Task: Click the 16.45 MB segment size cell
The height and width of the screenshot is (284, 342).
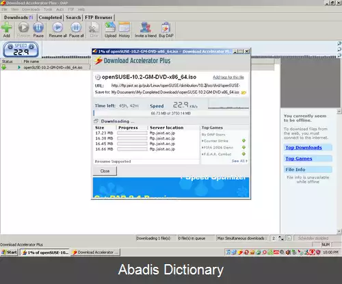Action: click(104, 144)
